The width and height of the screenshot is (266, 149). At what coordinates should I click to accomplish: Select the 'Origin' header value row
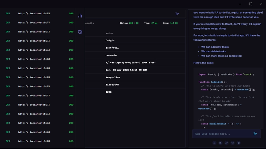[110, 40]
